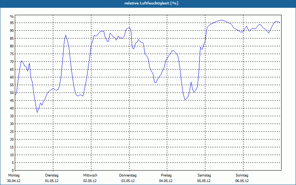Click the 5 value on the y-axis

pyautogui.click(x=13, y=163)
